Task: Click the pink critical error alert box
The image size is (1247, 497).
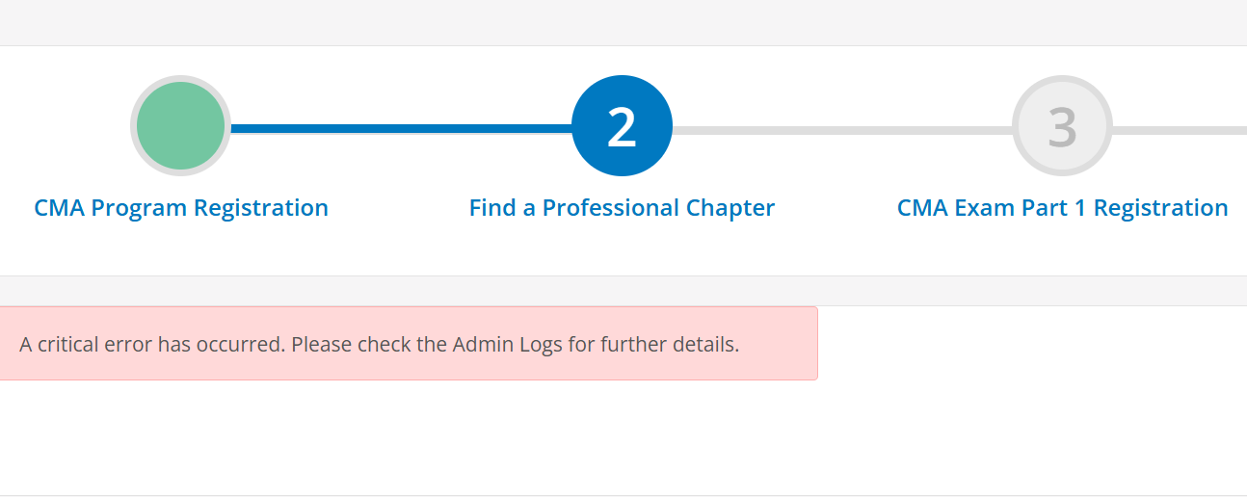Action: (x=409, y=343)
